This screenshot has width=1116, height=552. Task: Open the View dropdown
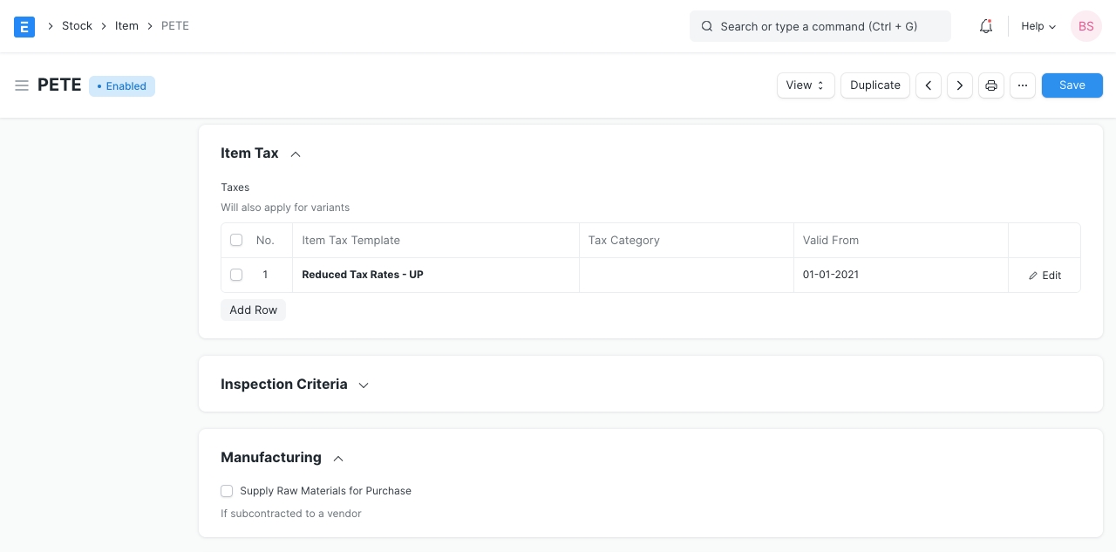806,85
